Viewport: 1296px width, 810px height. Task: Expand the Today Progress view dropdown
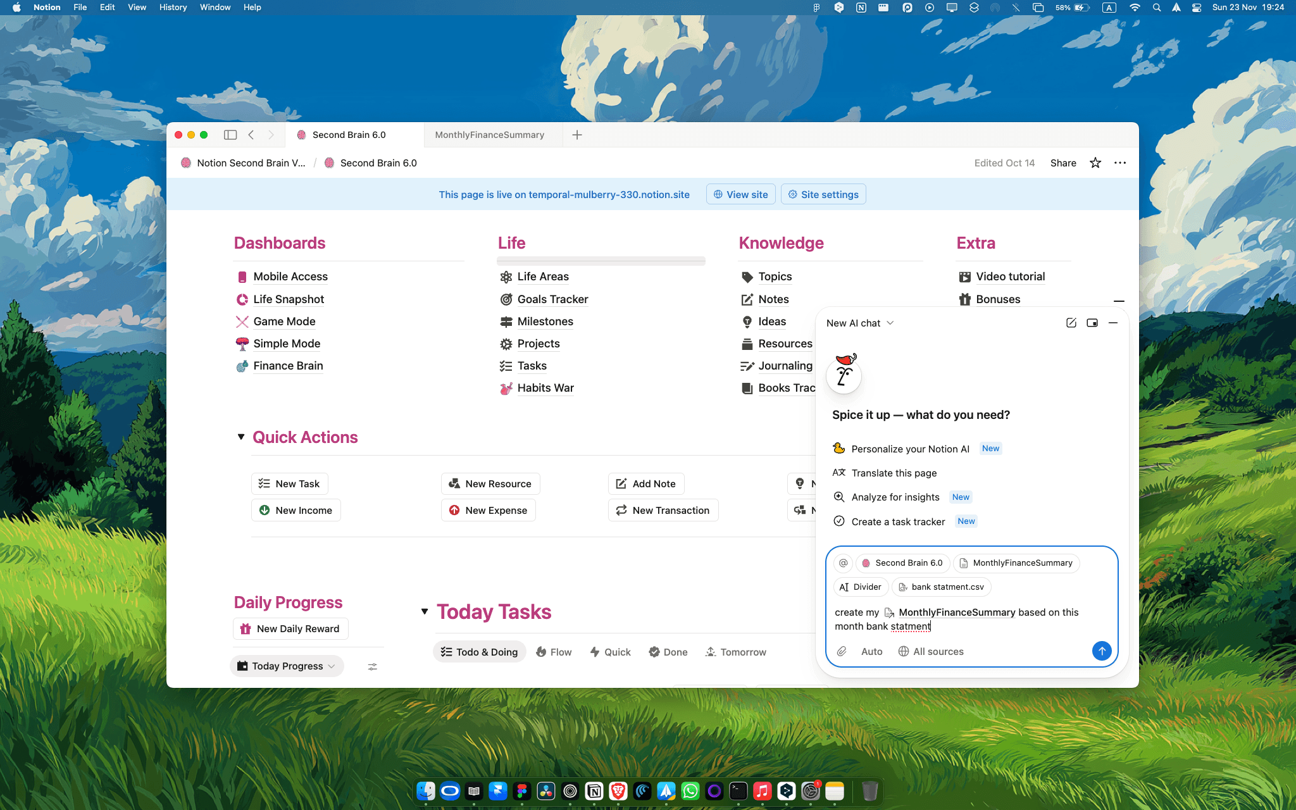click(x=287, y=666)
